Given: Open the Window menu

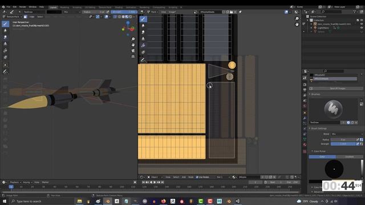Looking at the screenshot, I should point(33,7).
